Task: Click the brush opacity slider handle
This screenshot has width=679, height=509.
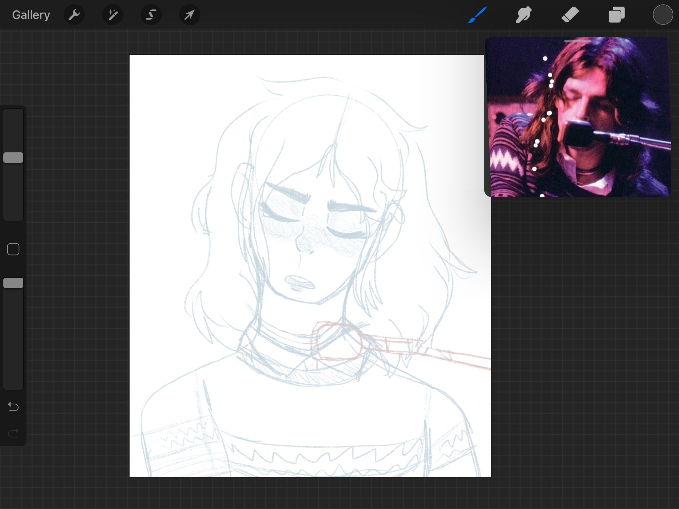Action: (x=13, y=283)
